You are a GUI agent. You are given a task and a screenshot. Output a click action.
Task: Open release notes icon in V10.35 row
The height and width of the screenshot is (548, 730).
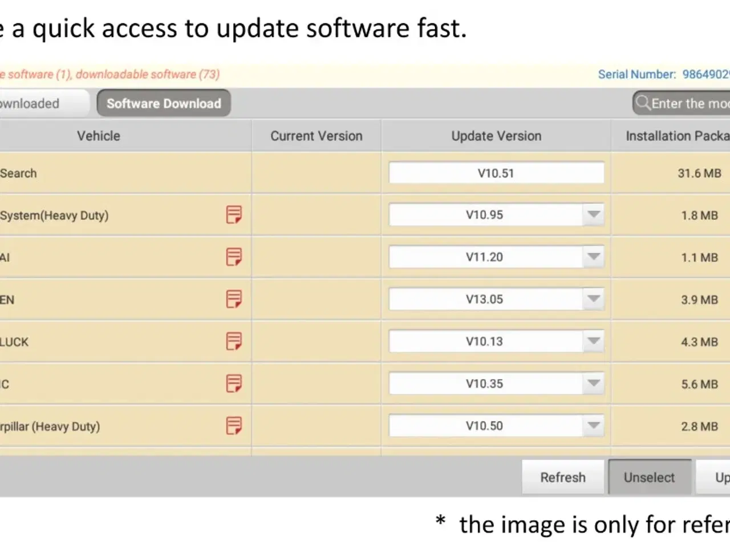click(x=234, y=384)
